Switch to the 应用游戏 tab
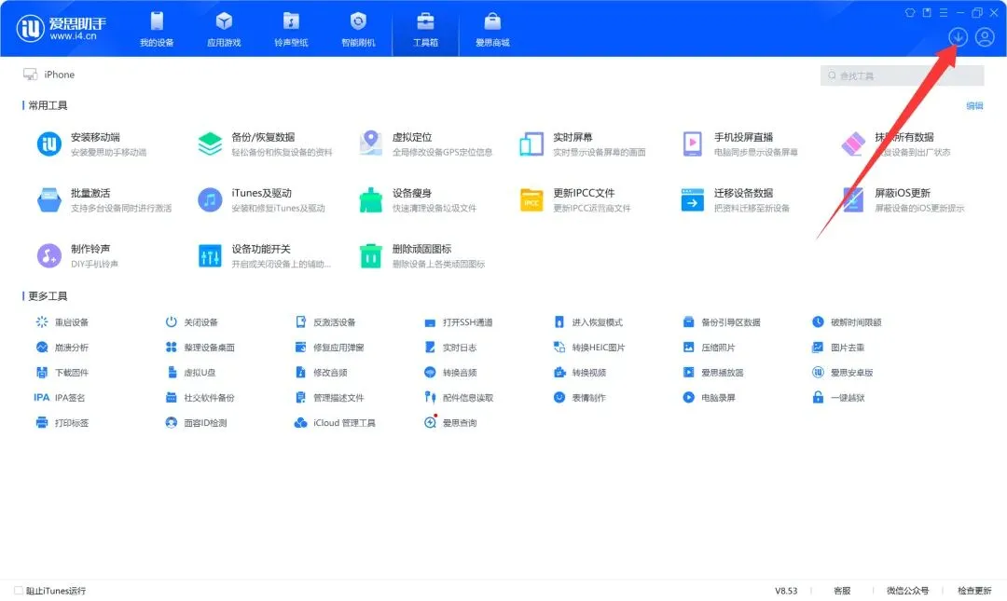1007x601 pixels. coord(224,29)
